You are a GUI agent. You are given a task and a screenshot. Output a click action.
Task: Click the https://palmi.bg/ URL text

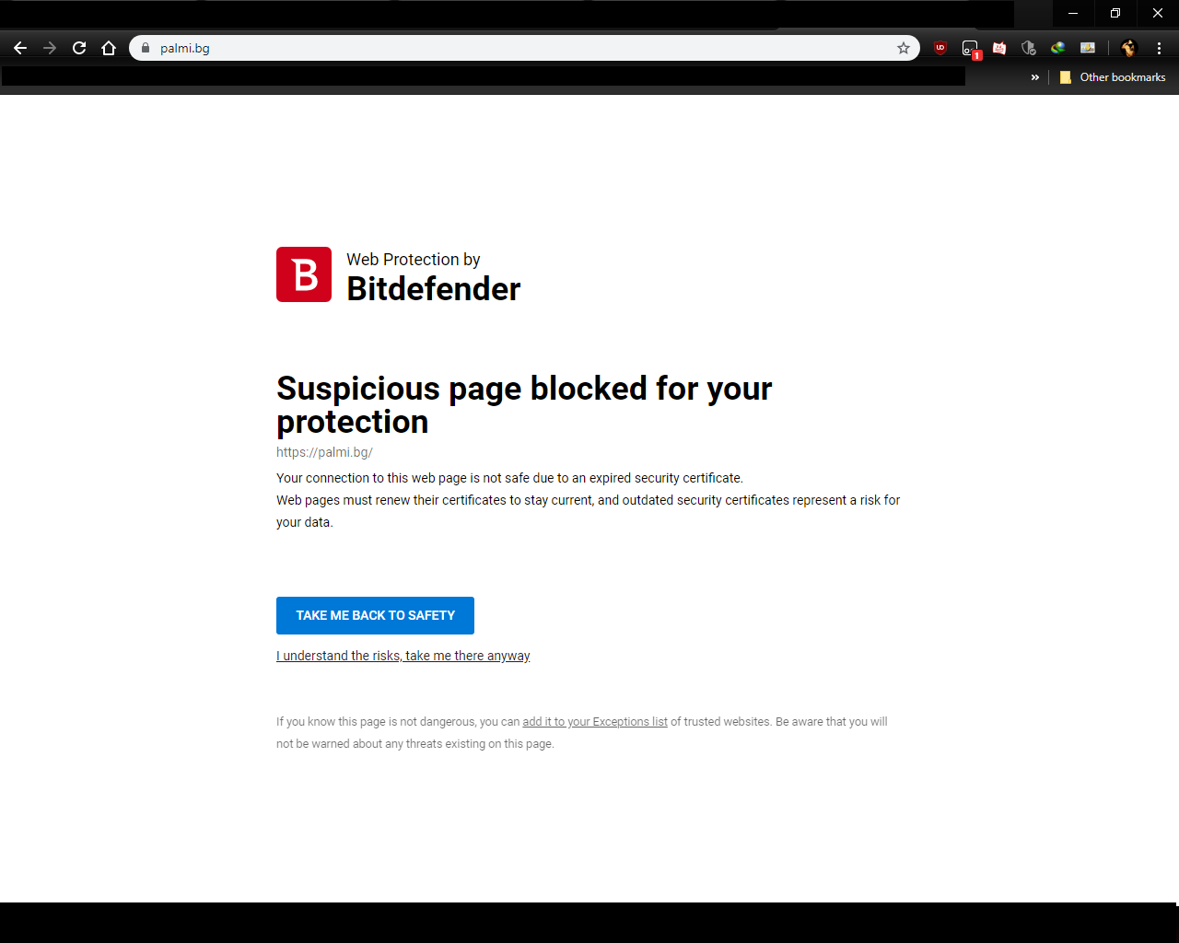pyautogui.click(x=324, y=452)
